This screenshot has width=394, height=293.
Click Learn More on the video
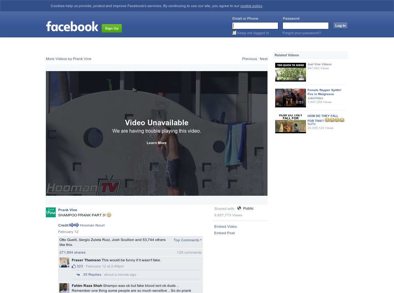click(157, 143)
